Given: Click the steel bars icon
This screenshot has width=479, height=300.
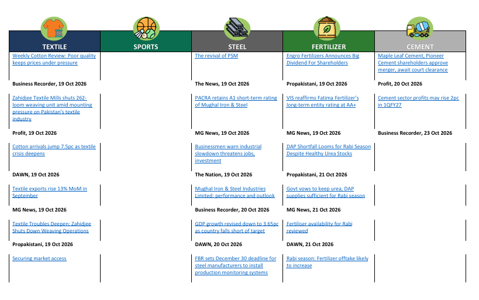Looking at the screenshot, I should 237,29.
